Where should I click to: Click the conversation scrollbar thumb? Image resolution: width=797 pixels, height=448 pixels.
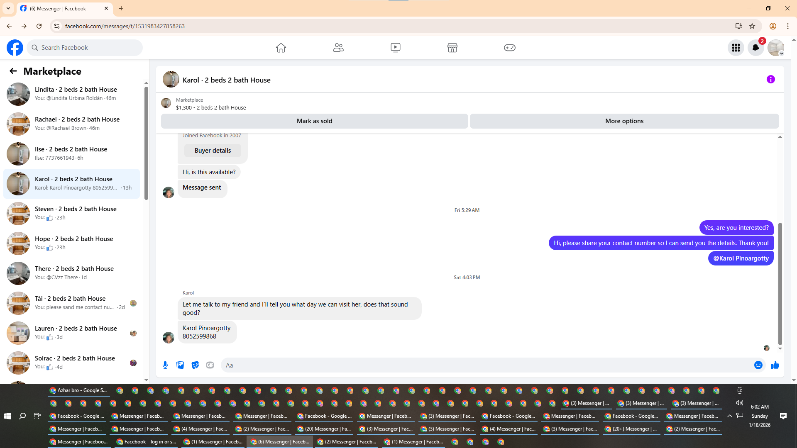(780, 284)
